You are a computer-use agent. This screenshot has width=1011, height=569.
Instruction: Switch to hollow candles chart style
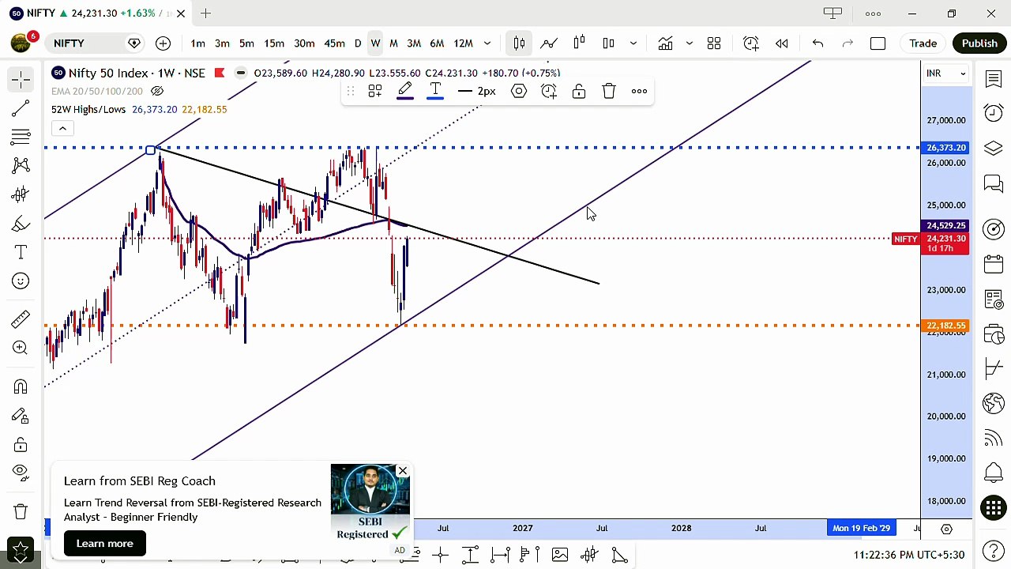pos(579,43)
